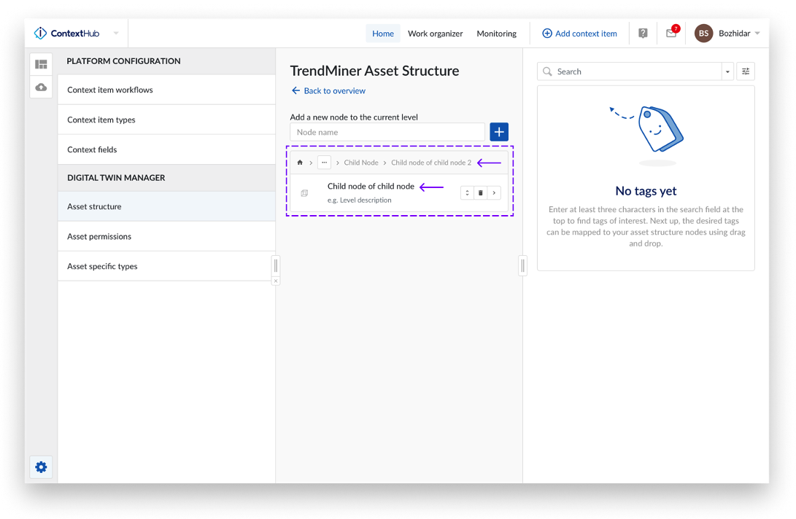Expand collapsed breadcrumb ellipsis button

pyautogui.click(x=324, y=163)
